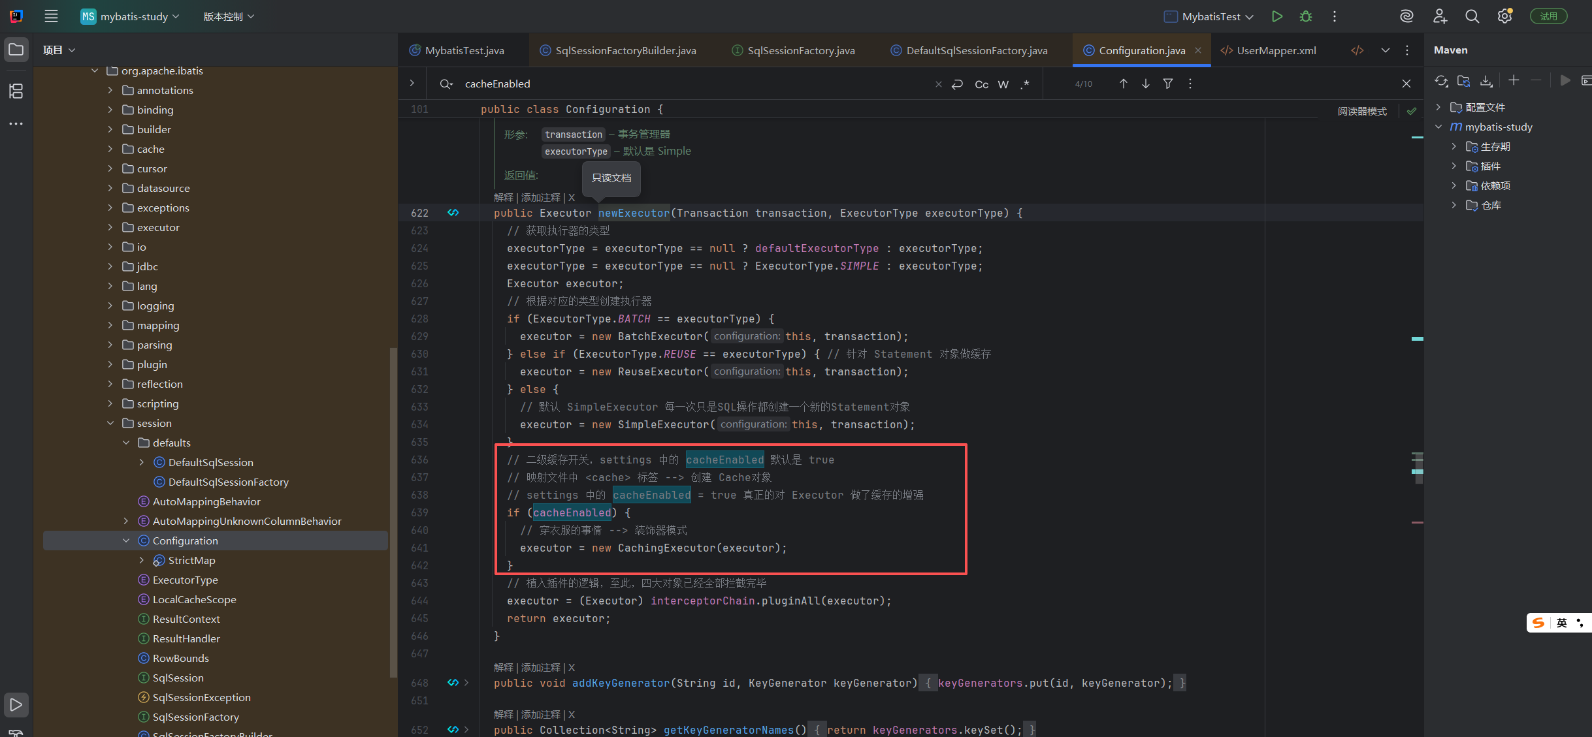This screenshot has width=1592, height=737.
Task: Go to previous search occurrence
Action: tap(1123, 84)
